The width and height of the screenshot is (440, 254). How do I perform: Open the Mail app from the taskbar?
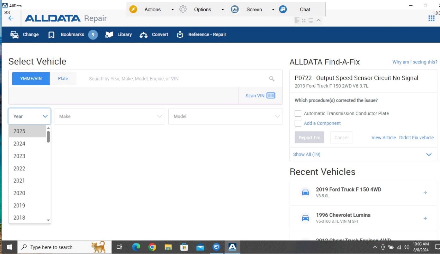click(200, 247)
